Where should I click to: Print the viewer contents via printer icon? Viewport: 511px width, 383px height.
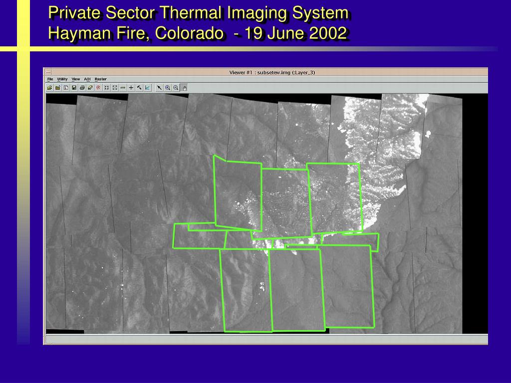coord(82,88)
